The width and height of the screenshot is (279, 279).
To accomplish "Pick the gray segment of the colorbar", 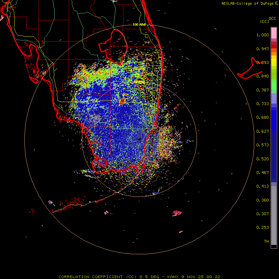I will 274,215.
